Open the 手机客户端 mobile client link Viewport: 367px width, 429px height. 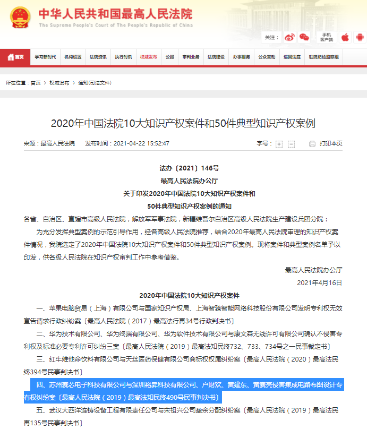(326, 37)
